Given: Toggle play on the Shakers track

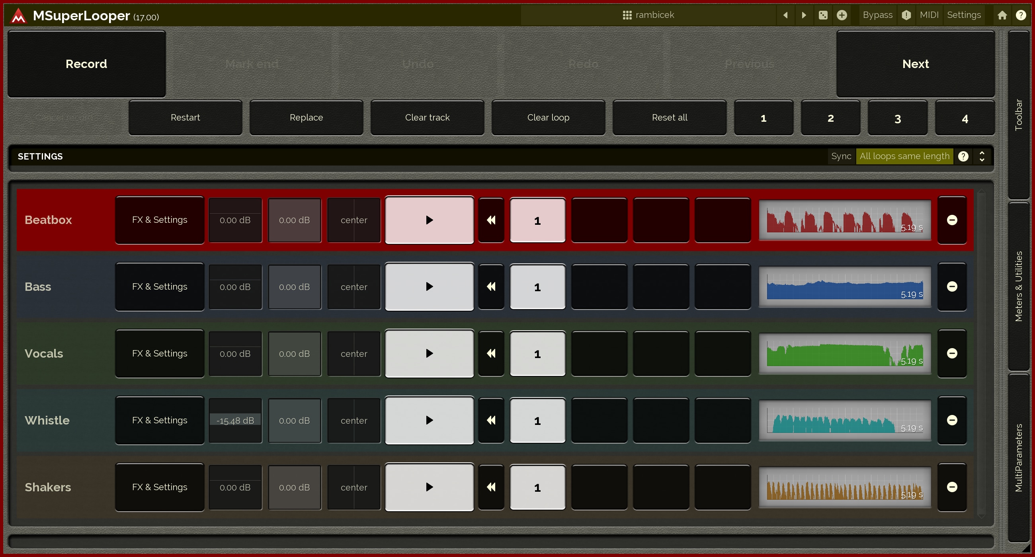Looking at the screenshot, I should pos(429,487).
